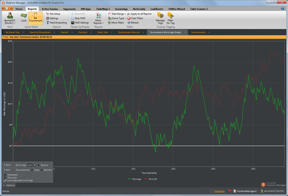Click the Feedback link
Screen dimensions: 288x196
click(x=219, y=191)
